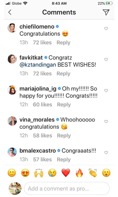Insert the surprised face emoji
Image resolution: width=118 pixels, height=197 pixels.
tap(106, 173)
